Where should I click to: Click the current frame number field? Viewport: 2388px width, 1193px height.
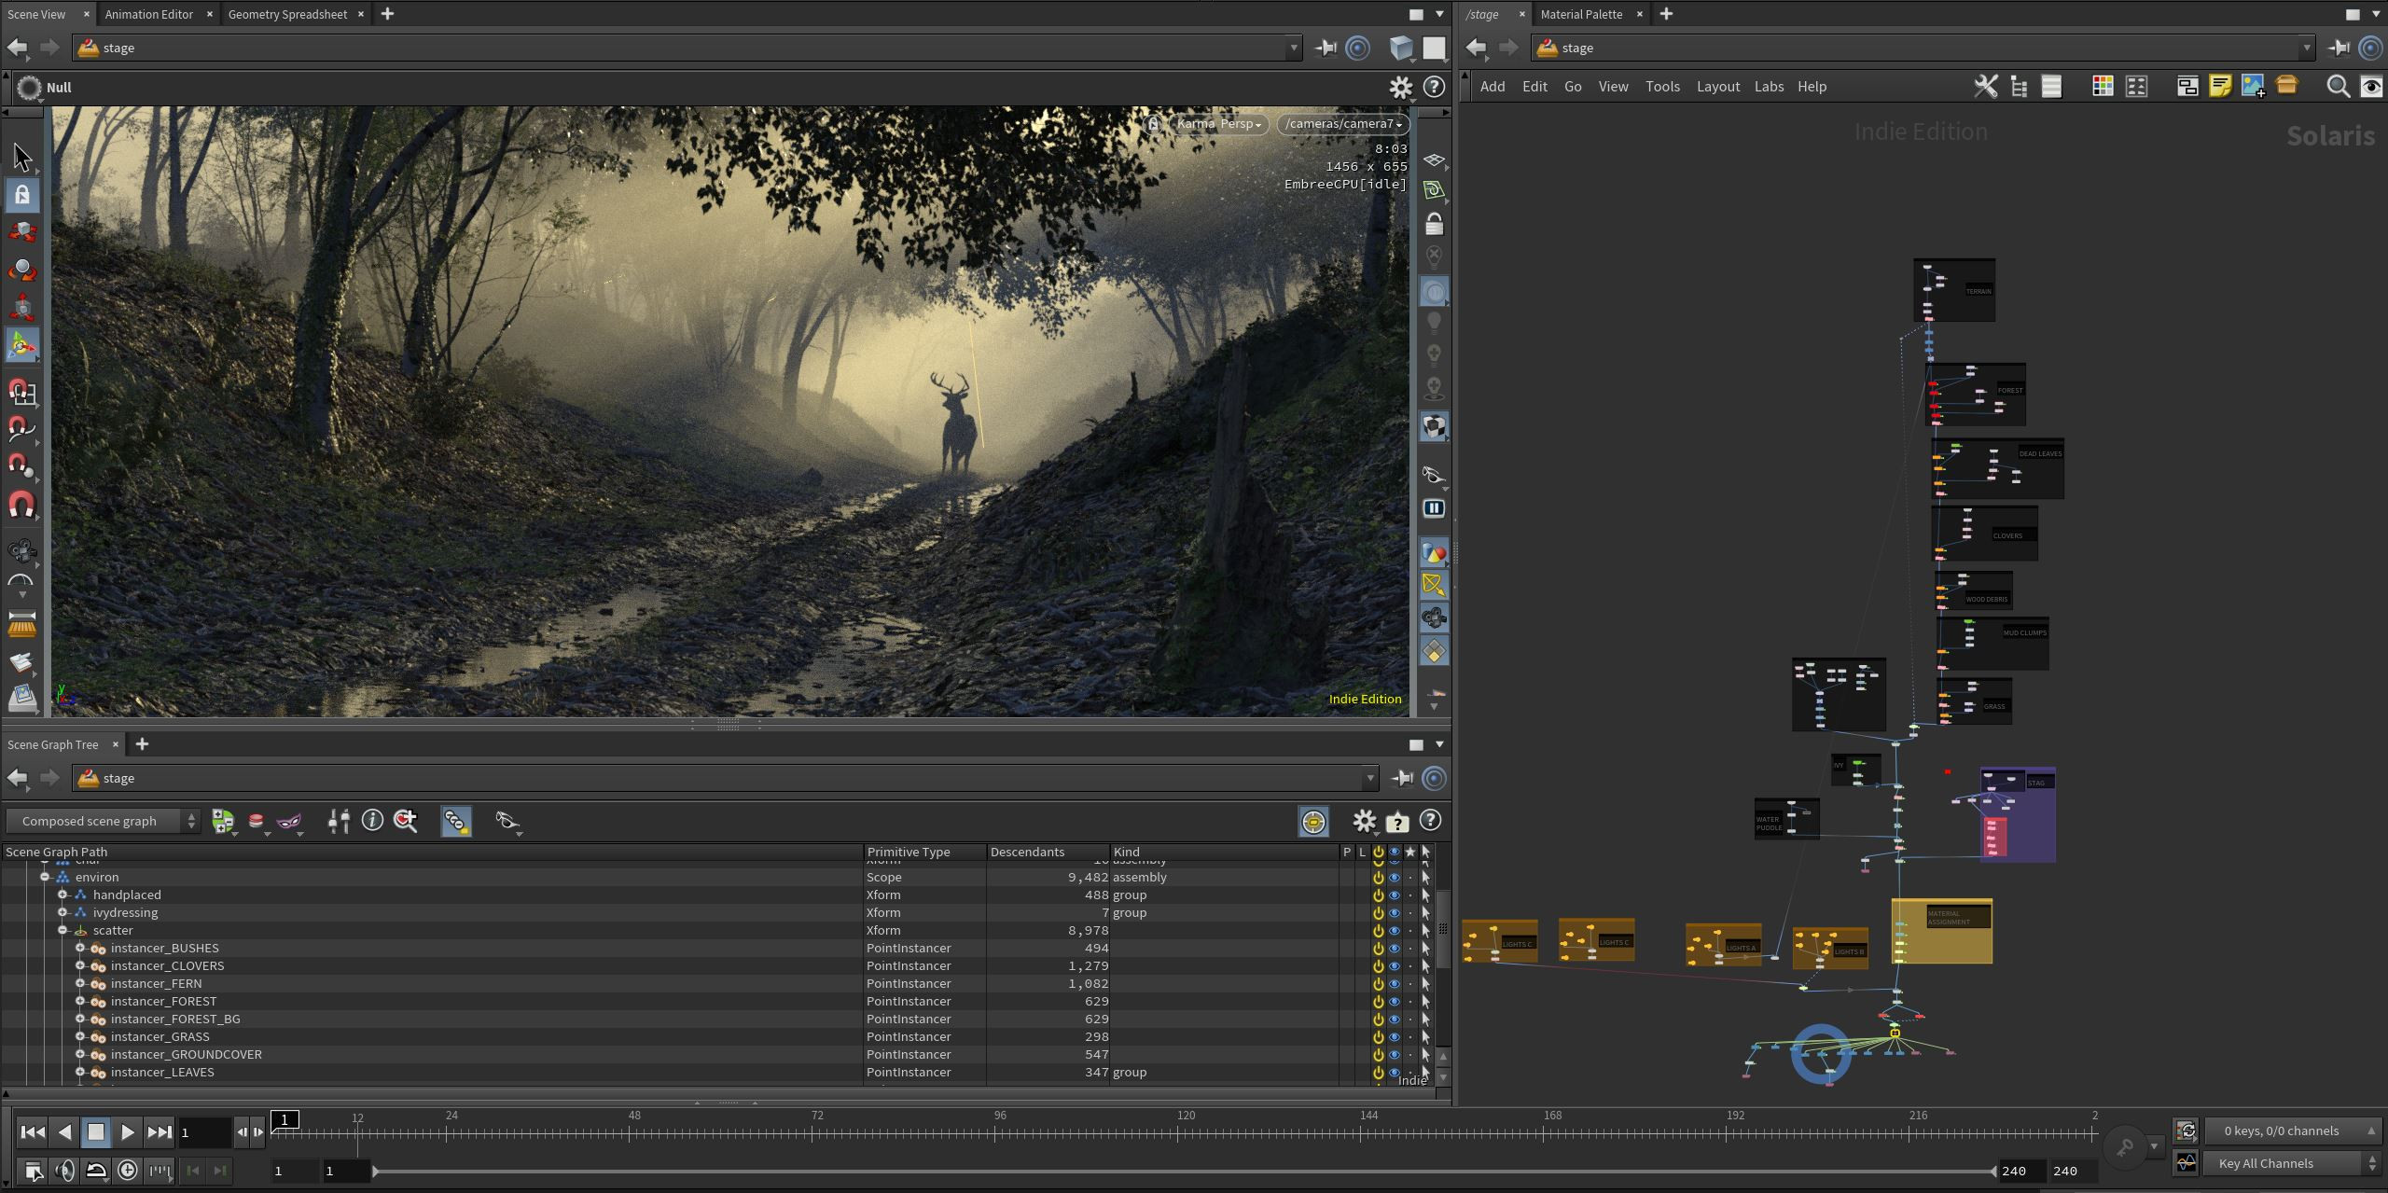205,1132
